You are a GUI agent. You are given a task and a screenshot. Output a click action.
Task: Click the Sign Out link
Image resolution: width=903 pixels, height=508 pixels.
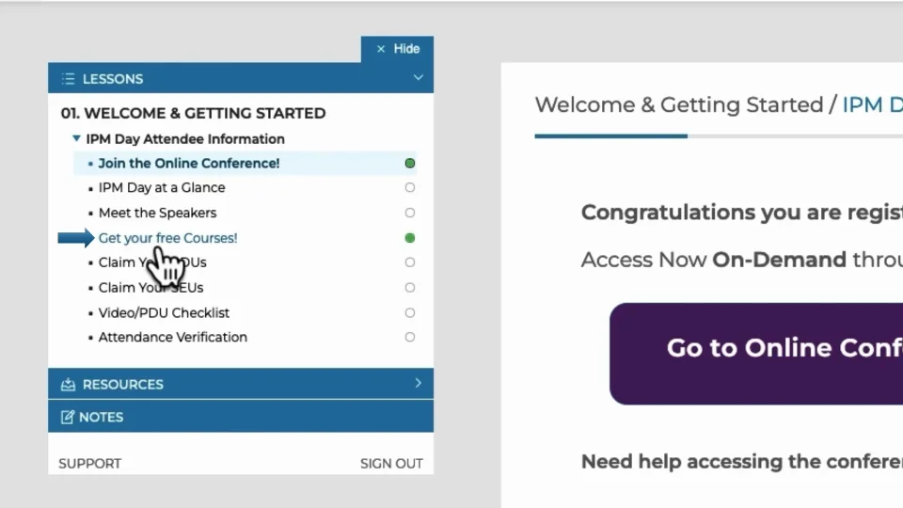click(391, 463)
